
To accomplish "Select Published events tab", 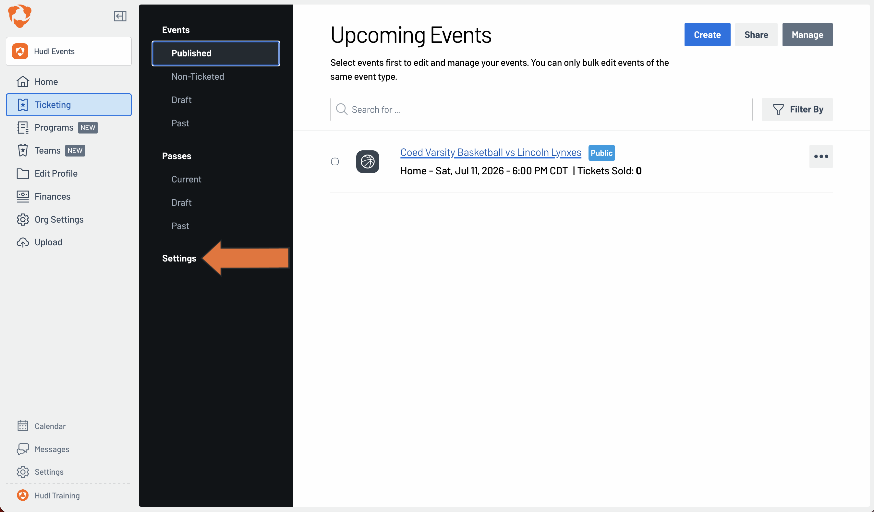I will pos(216,53).
